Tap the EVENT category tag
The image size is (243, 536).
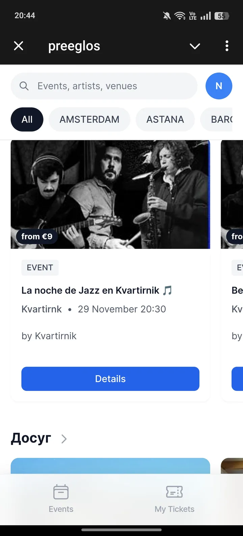40,267
